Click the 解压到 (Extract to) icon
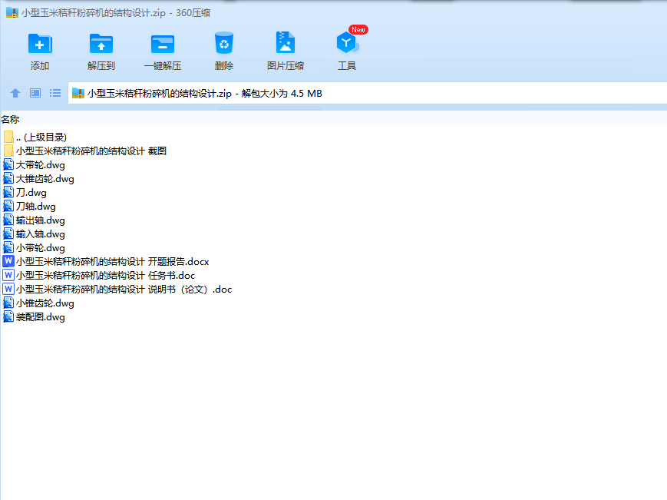Screen dimensions: 667x500 [x=101, y=44]
